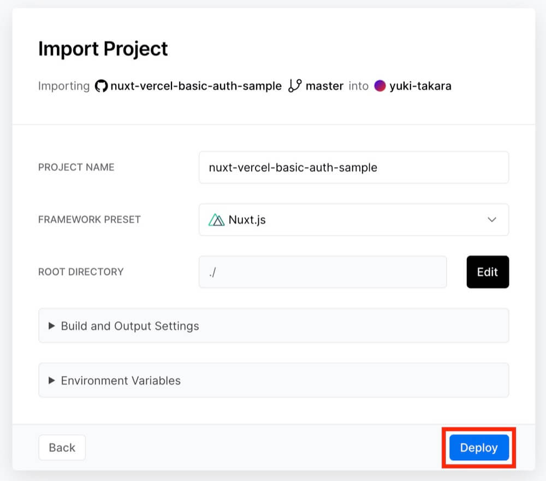Focus the Project Name input field
This screenshot has width=546, height=481.
353,168
